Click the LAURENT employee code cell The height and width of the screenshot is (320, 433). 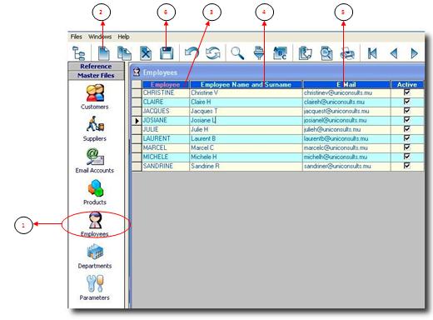(166, 138)
